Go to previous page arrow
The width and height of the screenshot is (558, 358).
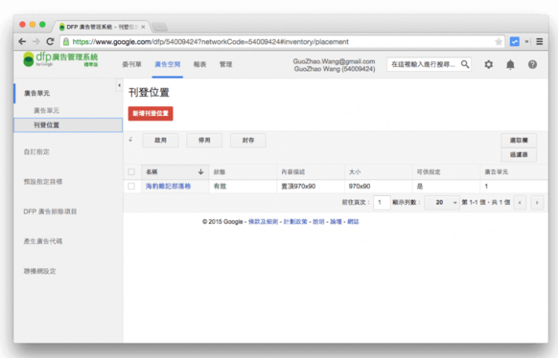(520, 202)
